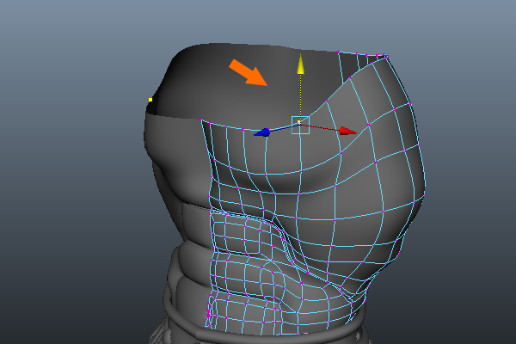Image resolution: width=516 pixels, height=344 pixels.
Task: Click the yellow Y-axis move manipulator arrow
Action: (x=300, y=64)
